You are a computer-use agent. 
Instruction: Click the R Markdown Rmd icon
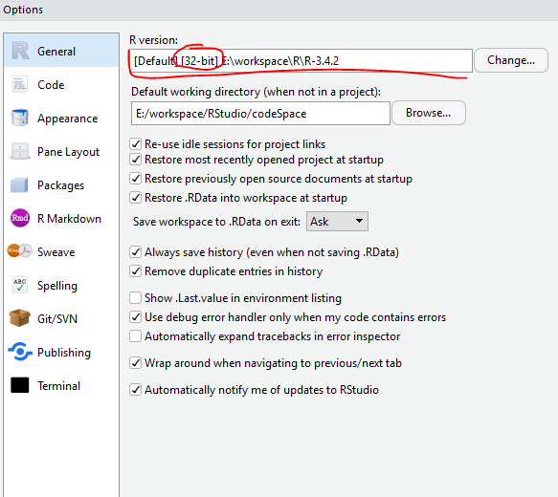pyautogui.click(x=20, y=218)
